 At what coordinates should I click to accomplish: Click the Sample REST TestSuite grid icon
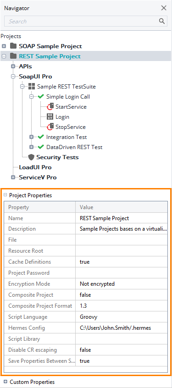pos(32,86)
